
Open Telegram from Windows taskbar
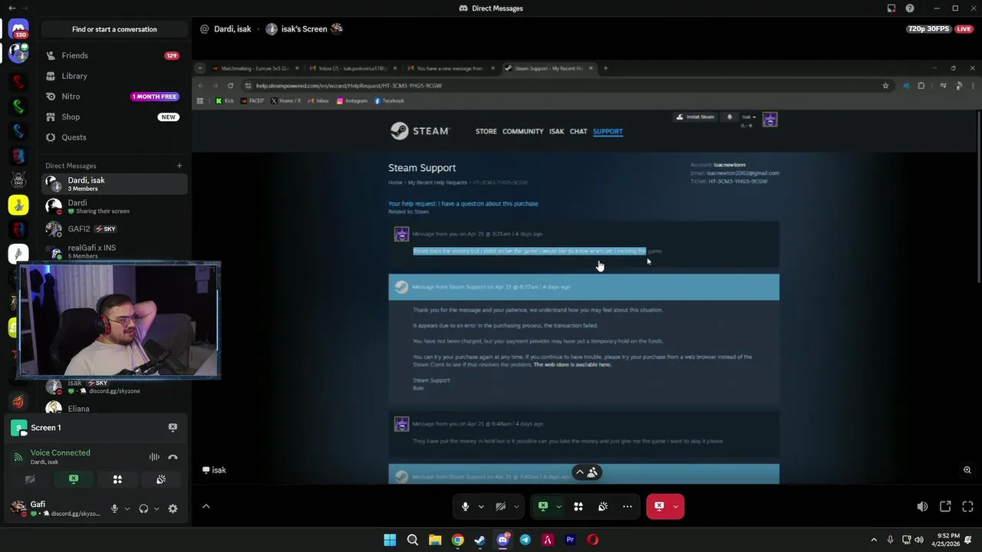click(526, 540)
